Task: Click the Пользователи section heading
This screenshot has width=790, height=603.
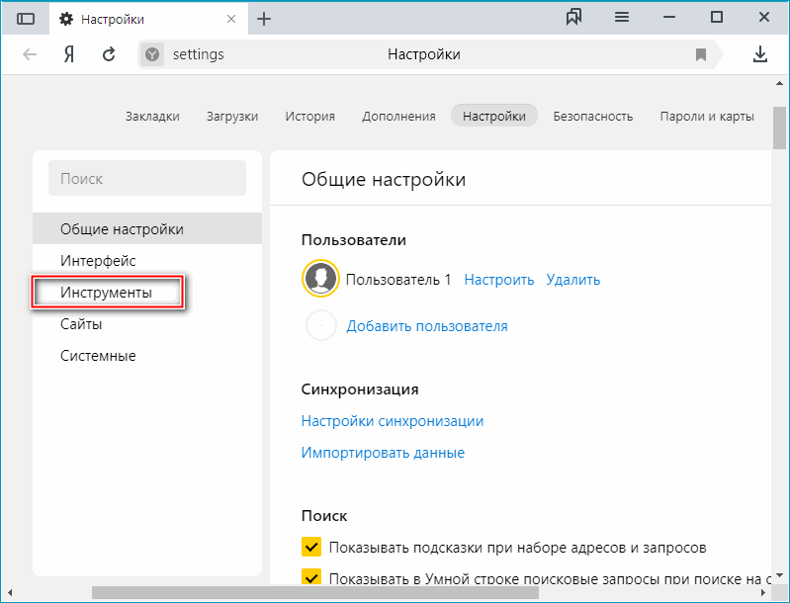Action: [354, 240]
